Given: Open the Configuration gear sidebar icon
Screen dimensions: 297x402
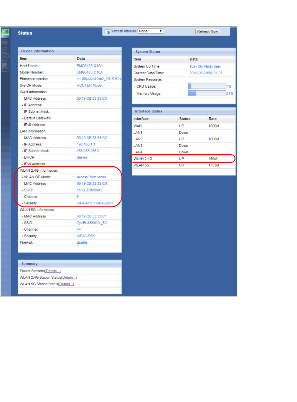Looking at the screenshot, I should point(5,55).
